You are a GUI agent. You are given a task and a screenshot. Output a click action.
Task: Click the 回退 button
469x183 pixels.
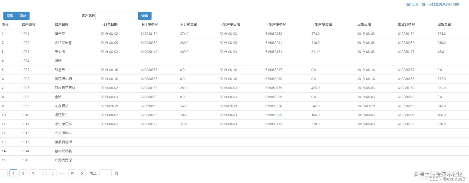[x=10, y=16]
